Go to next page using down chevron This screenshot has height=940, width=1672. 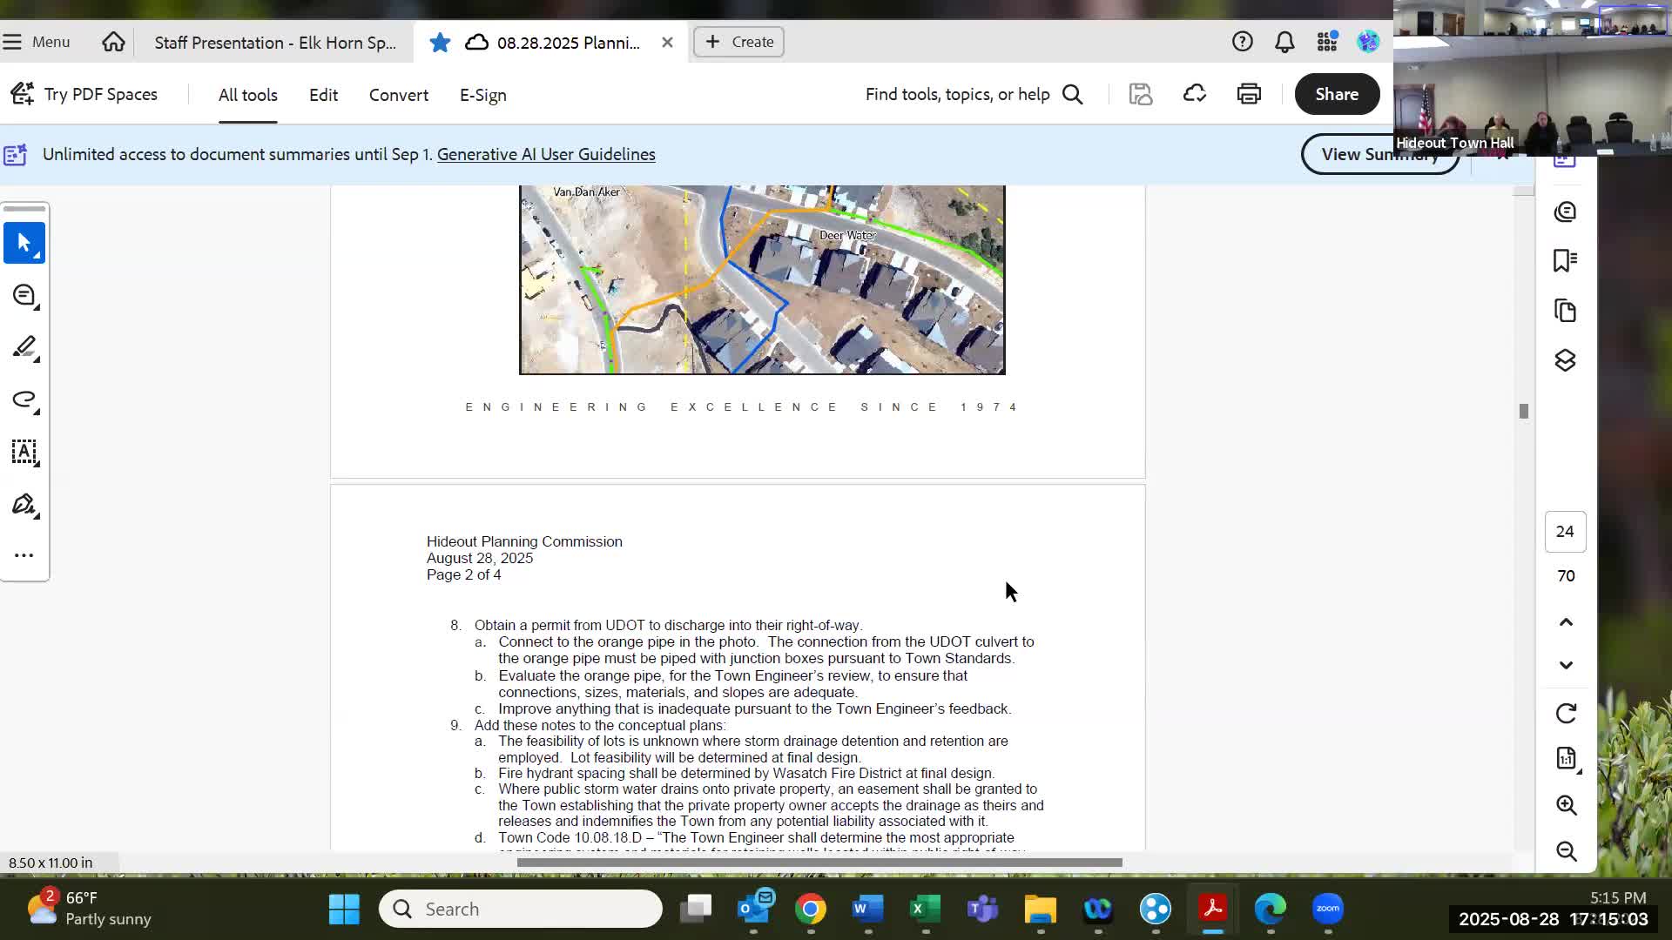pyautogui.click(x=1566, y=665)
